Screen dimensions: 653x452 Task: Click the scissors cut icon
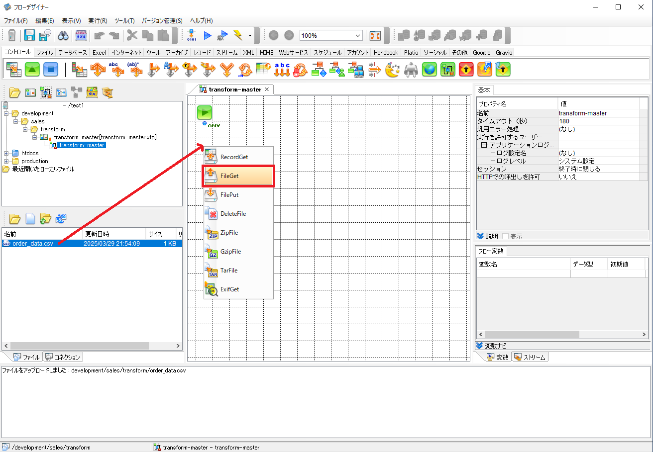click(x=132, y=35)
